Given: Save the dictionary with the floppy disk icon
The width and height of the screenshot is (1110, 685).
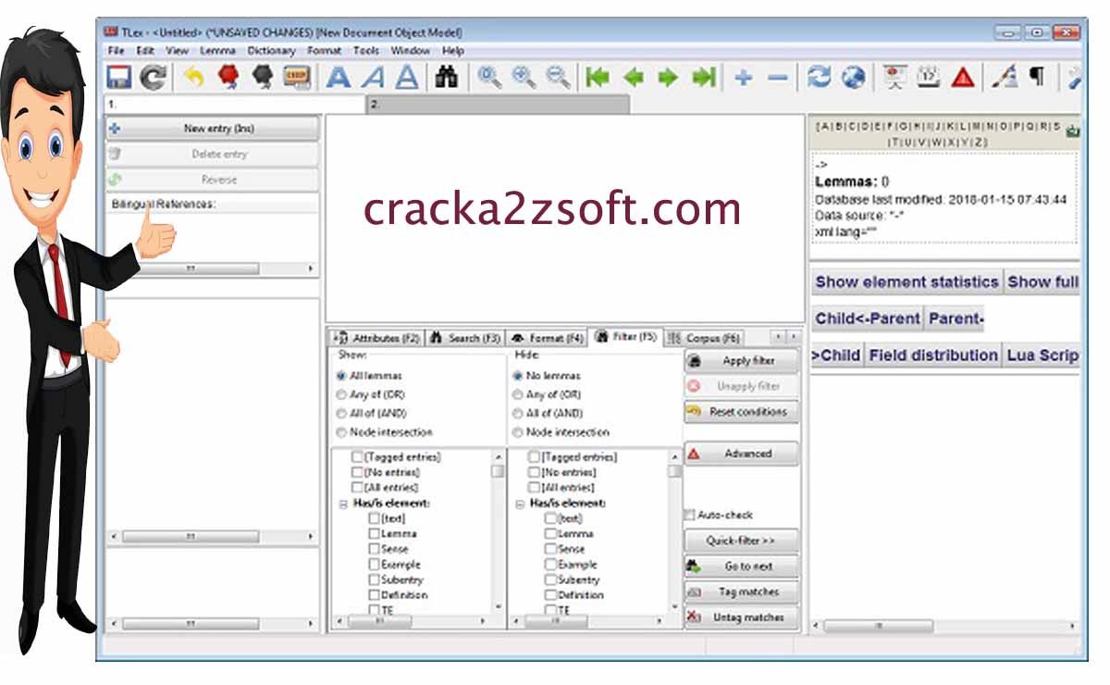Looking at the screenshot, I should coord(118,77).
